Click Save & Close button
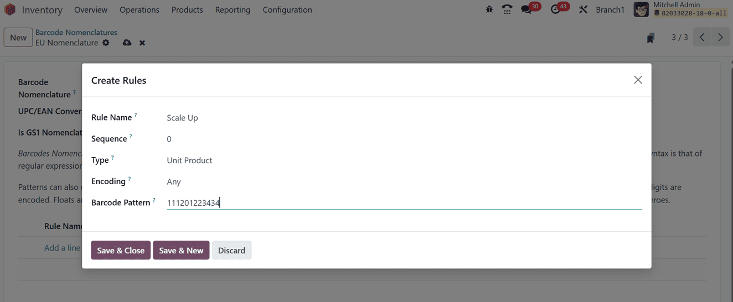733x302 pixels. (x=121, y=251)
